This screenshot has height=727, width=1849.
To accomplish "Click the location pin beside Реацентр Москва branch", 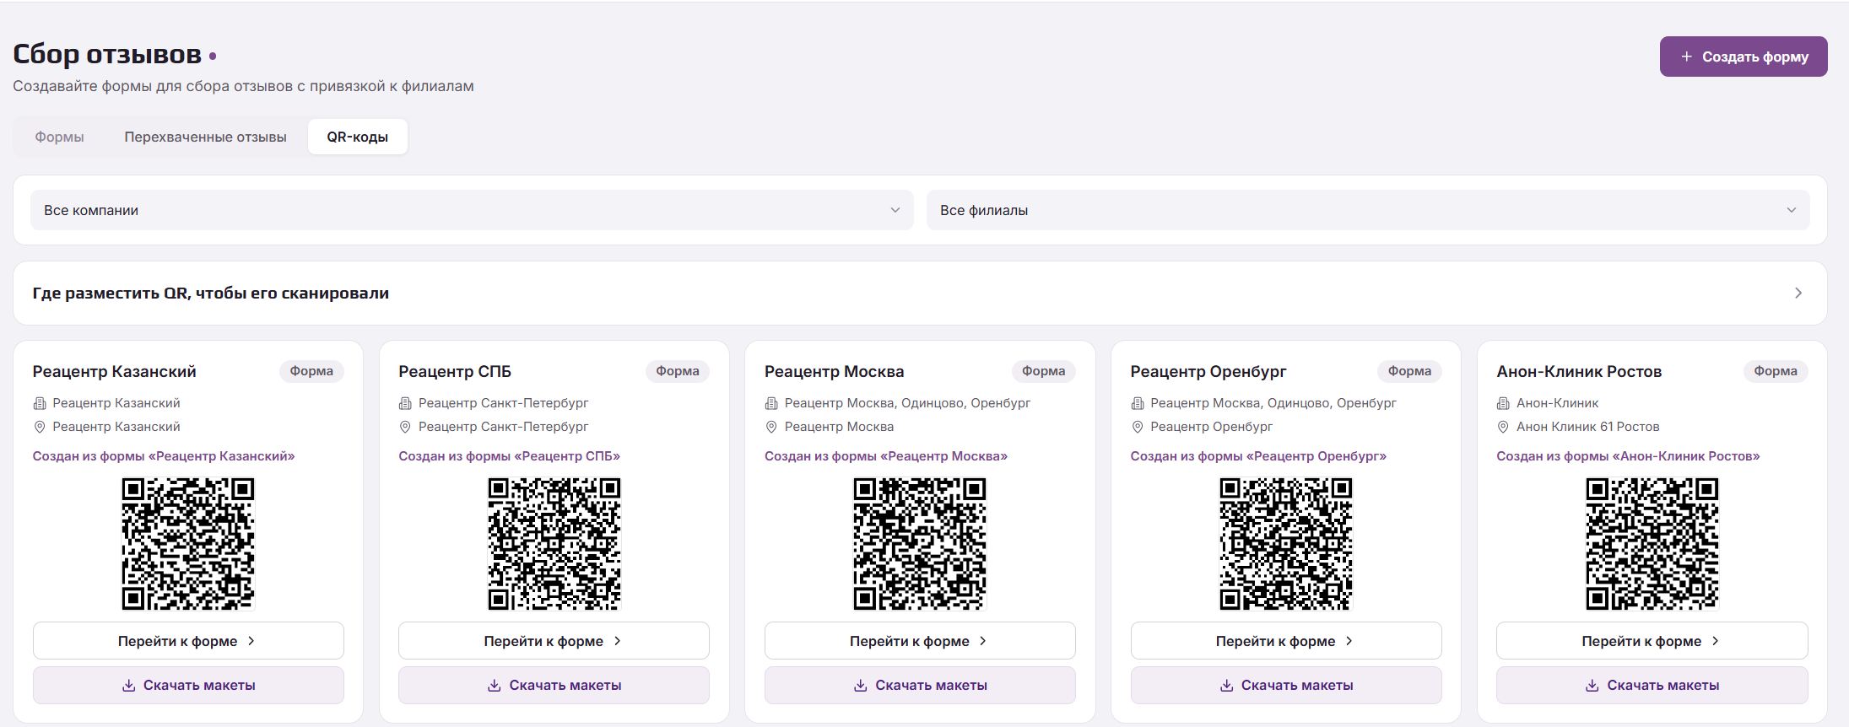I will tap(770, 427).
